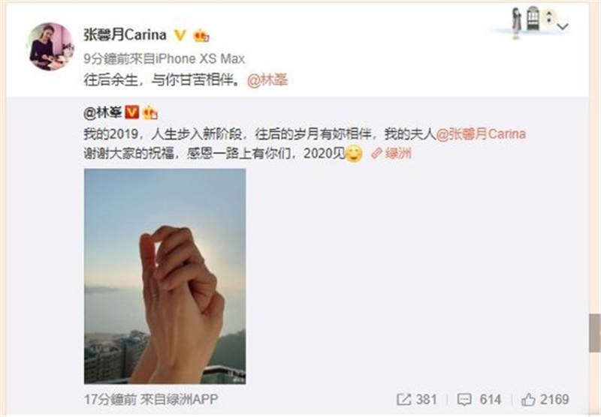Click the decorative card badge at top right

[530, 21]
